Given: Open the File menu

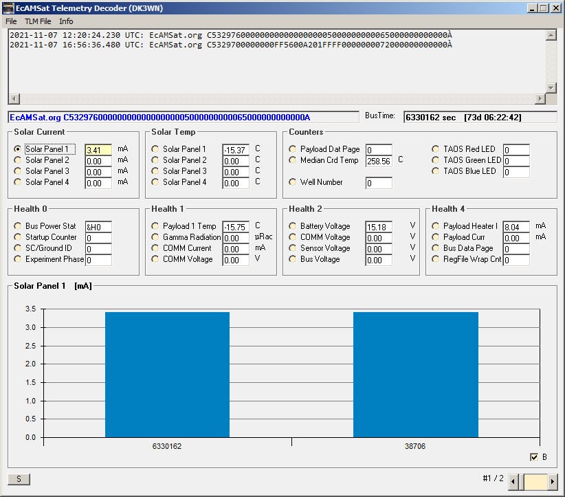Looking at the screenshot, I should click(x=11, y=21).
